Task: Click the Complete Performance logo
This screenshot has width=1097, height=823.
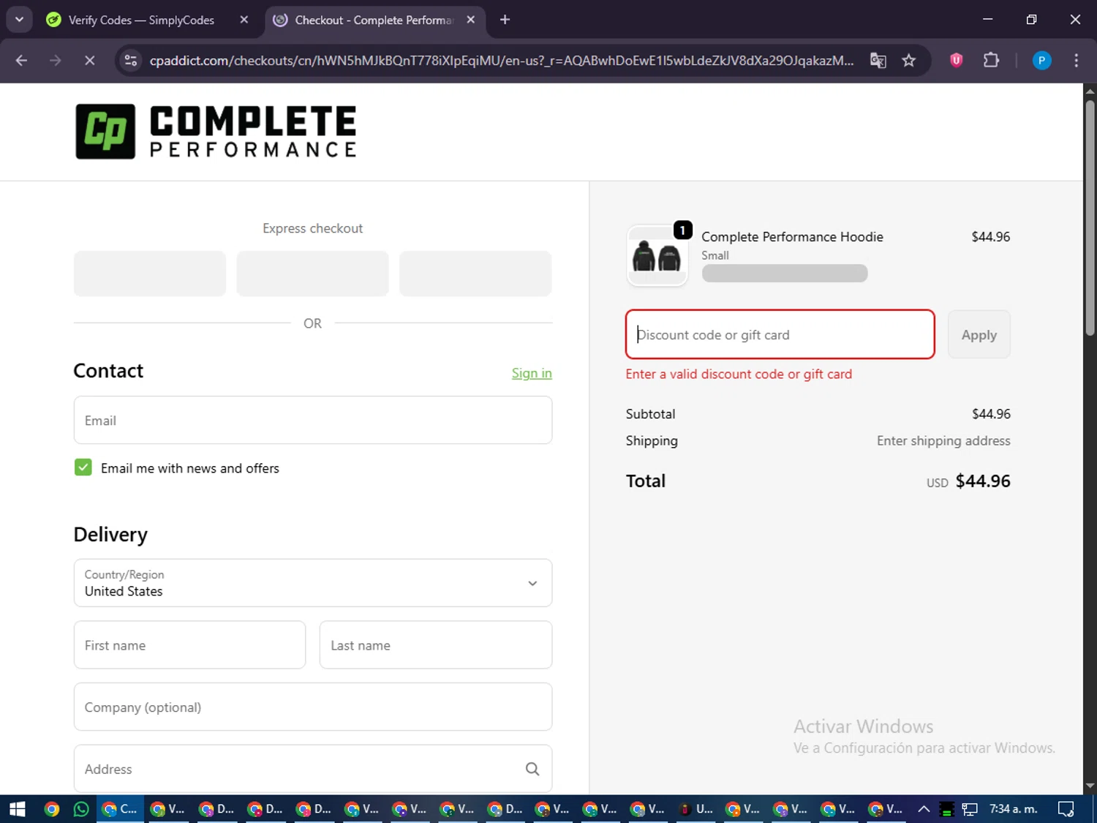Action: (216, 132)
